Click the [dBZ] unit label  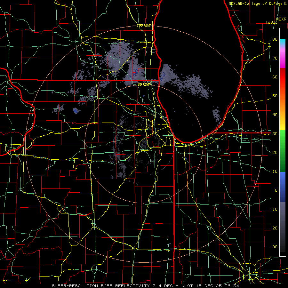pyautogui.click(x=272, y=22)
